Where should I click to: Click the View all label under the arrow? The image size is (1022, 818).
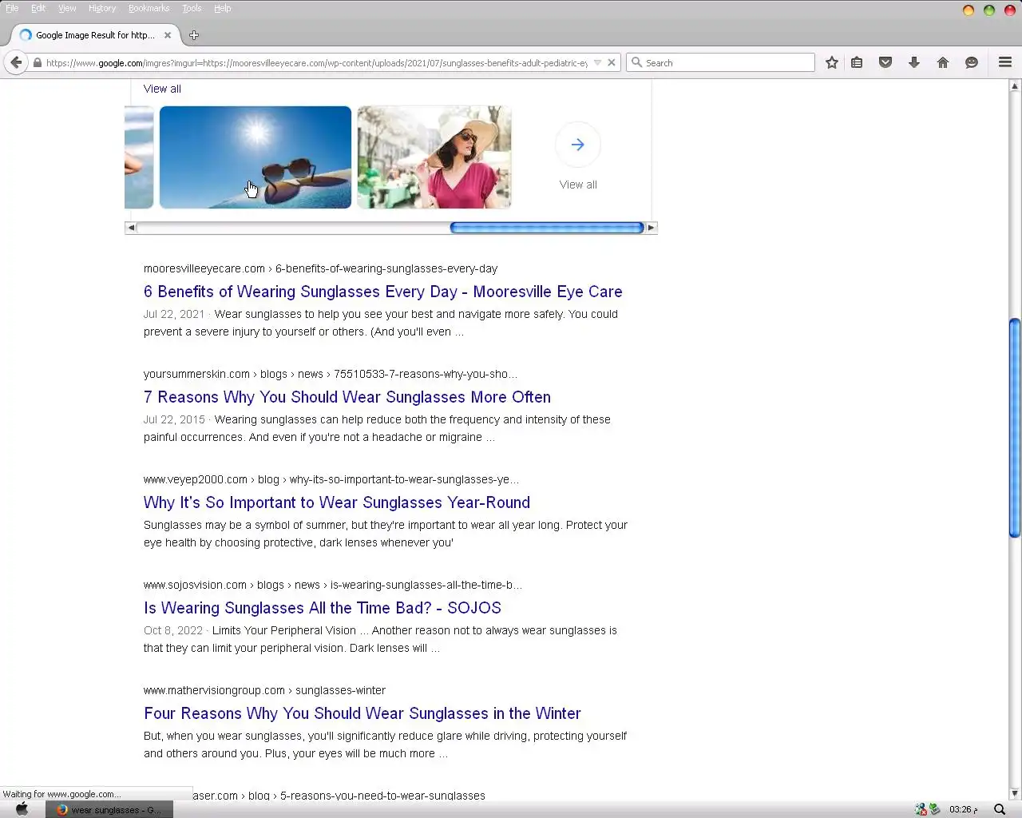click(x=578, y=185)
